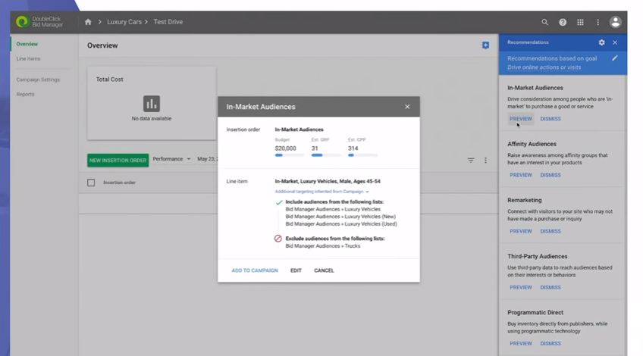Open the apps grid icon
The width and height of the screenshot is (643, 356).
tap(580, 22)
